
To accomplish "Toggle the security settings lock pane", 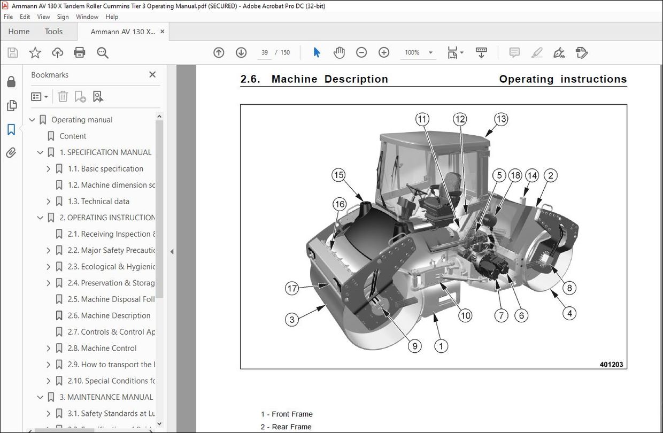I will 11,81.
